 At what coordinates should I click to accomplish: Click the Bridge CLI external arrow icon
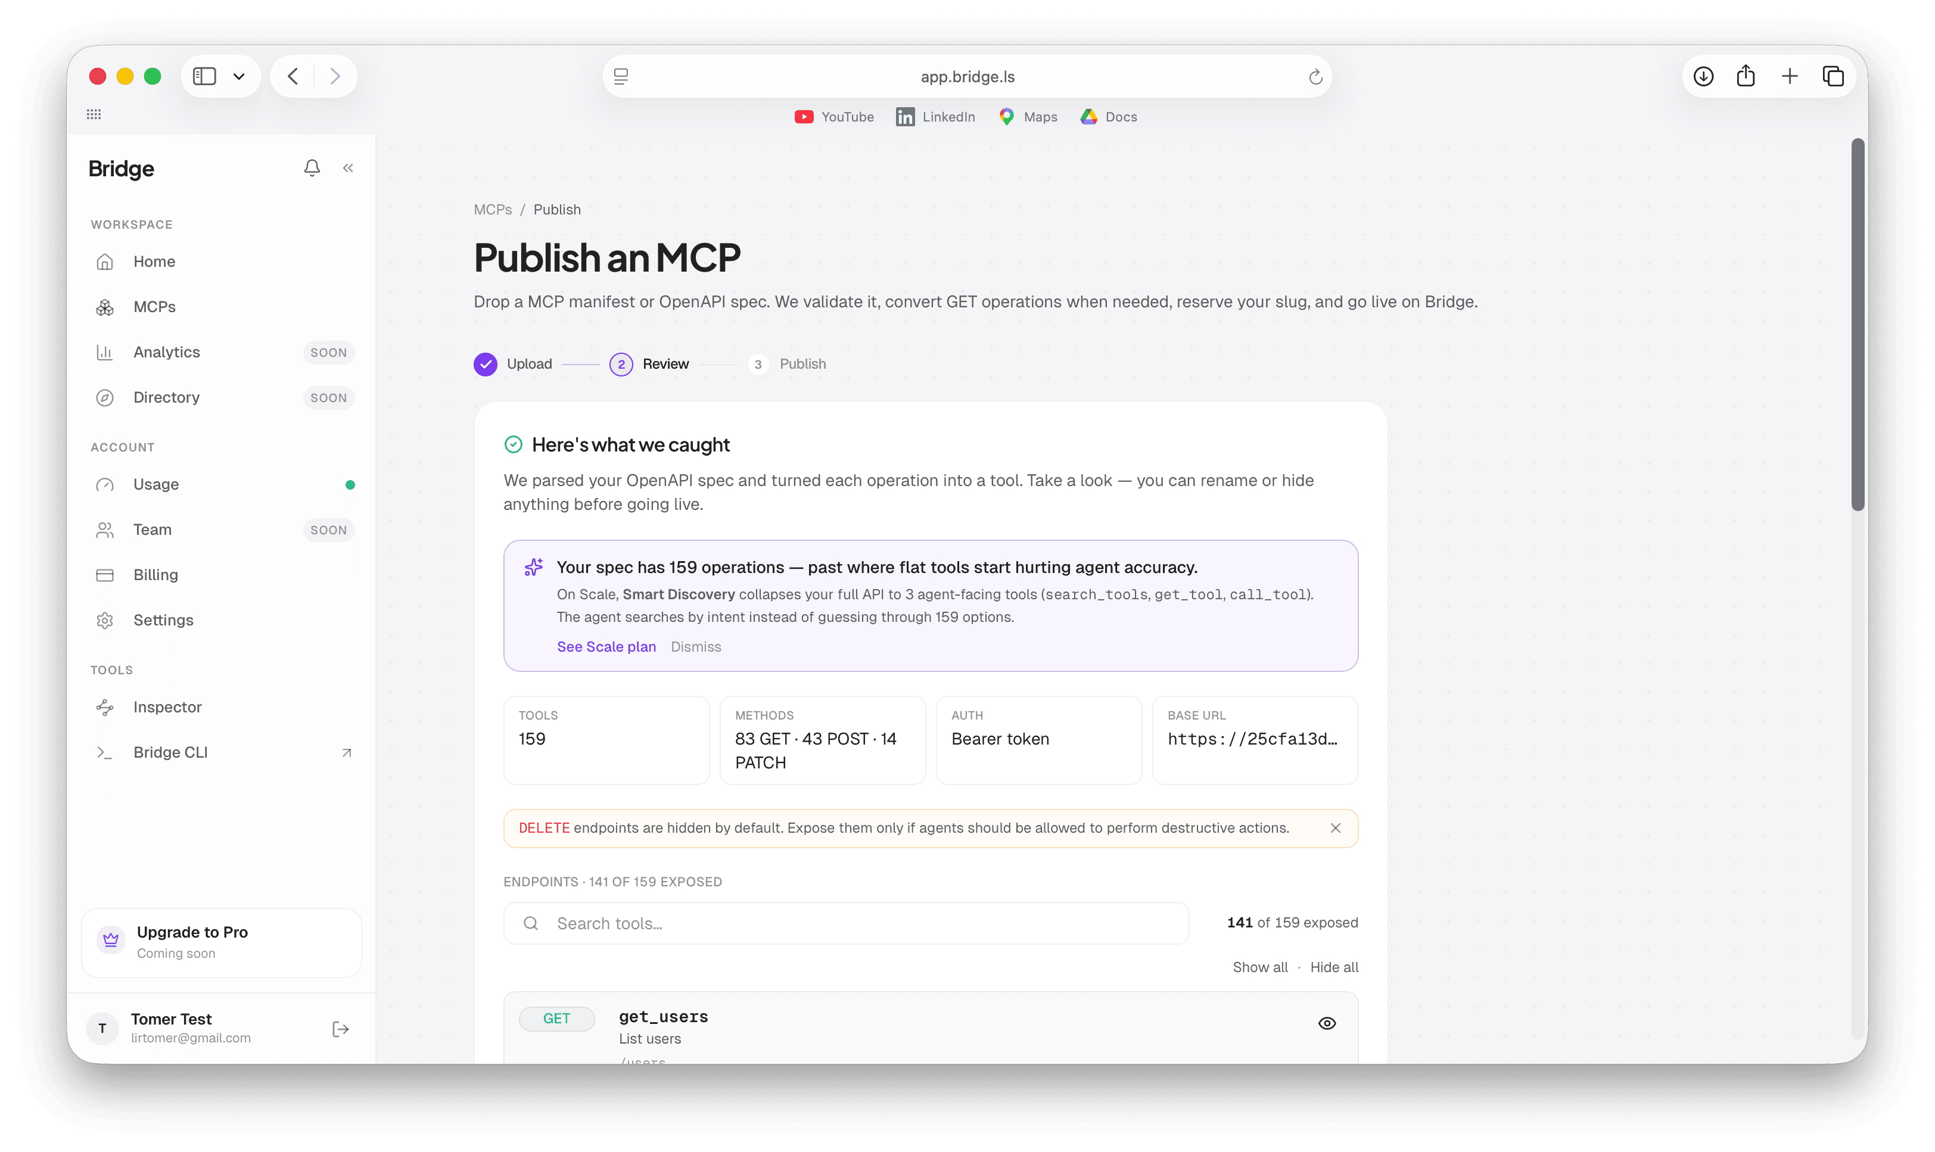347,752
